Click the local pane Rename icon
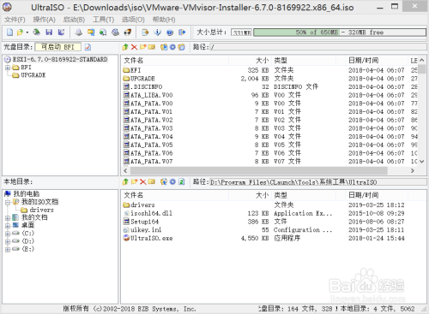 [152, 181]
